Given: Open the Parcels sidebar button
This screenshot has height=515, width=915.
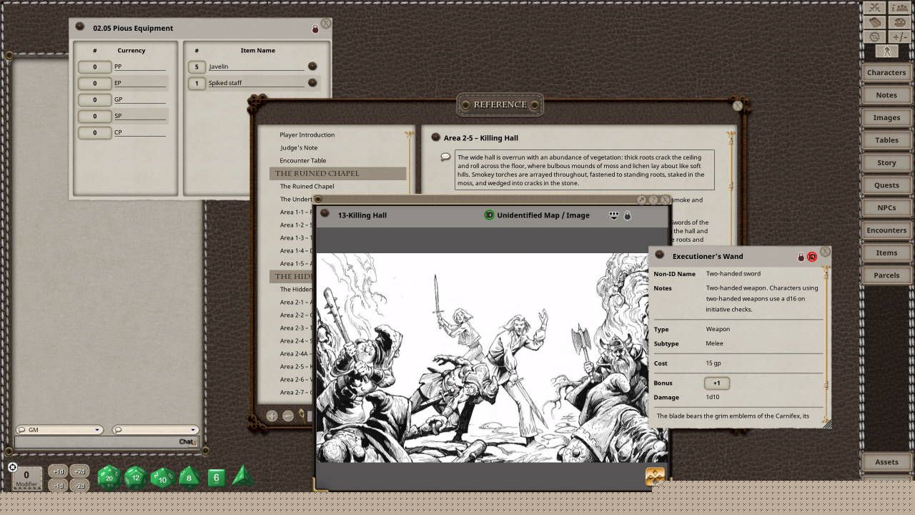Looking at the screenshot, I should point(886,275).
